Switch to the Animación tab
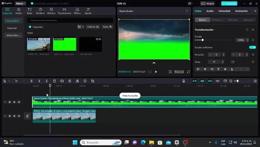 tap(241, 11)
